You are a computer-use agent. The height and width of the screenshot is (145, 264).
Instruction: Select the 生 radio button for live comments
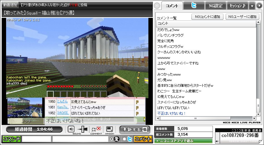[x=111, y=139]
